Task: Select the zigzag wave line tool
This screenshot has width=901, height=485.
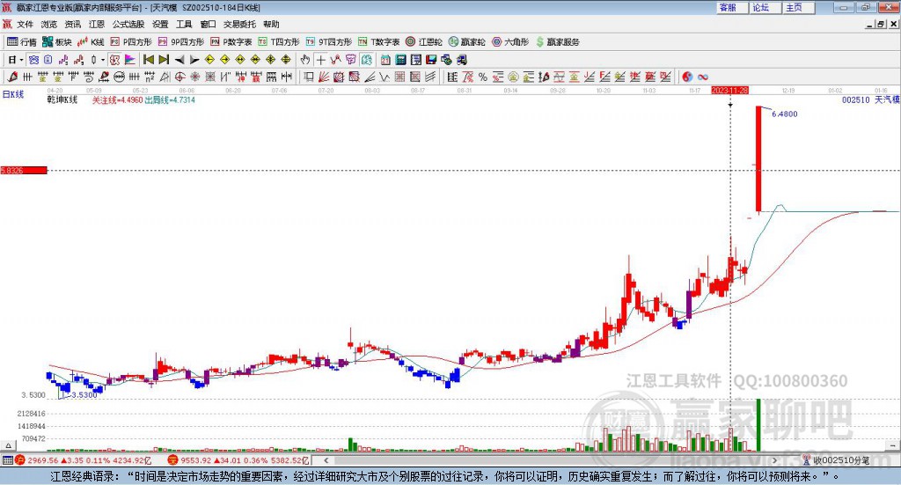Action: point(385,77)
